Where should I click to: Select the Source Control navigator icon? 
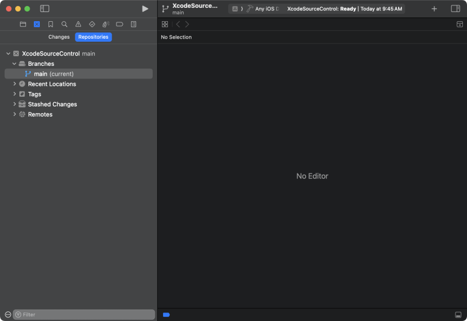(x=37, y=24)
